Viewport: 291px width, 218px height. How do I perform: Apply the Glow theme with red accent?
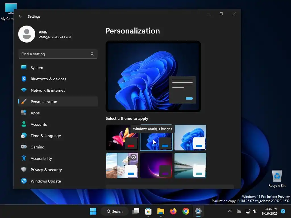[x=122, y=138]
